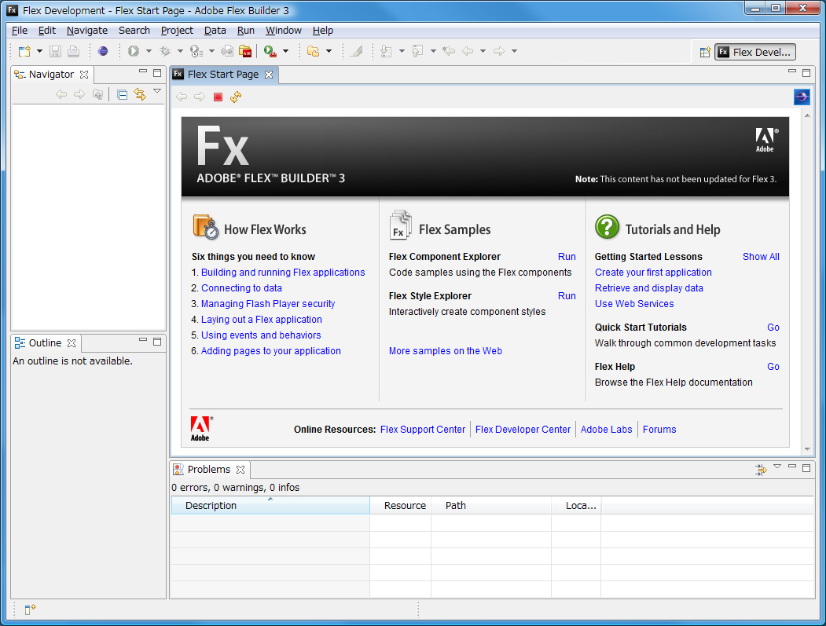Click the New wizard toolbar icon
This screenshot has height=626, width=826.
(x=24, y=51)
